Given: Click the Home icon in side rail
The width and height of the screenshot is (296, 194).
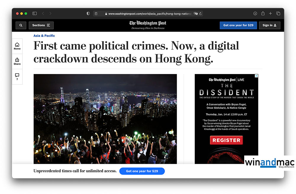Looking at the screenshot, I should pos(17,46).
